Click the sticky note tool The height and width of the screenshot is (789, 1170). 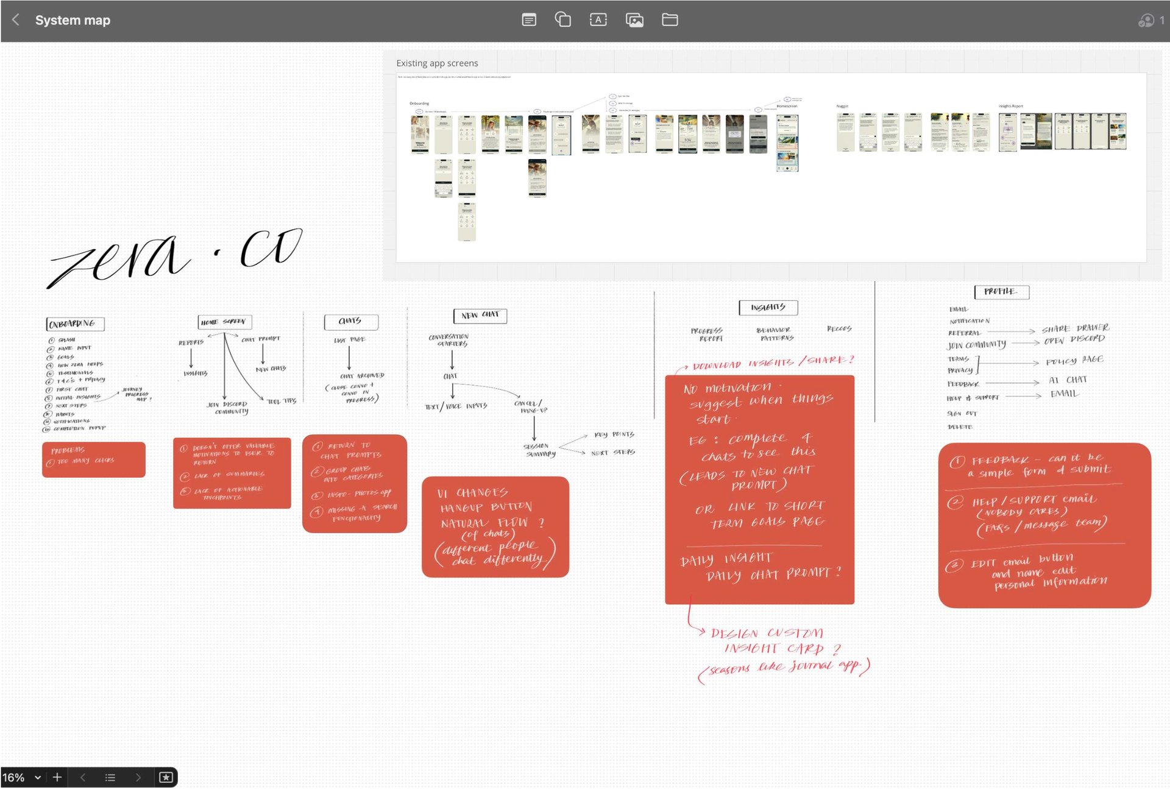[529, 20]
